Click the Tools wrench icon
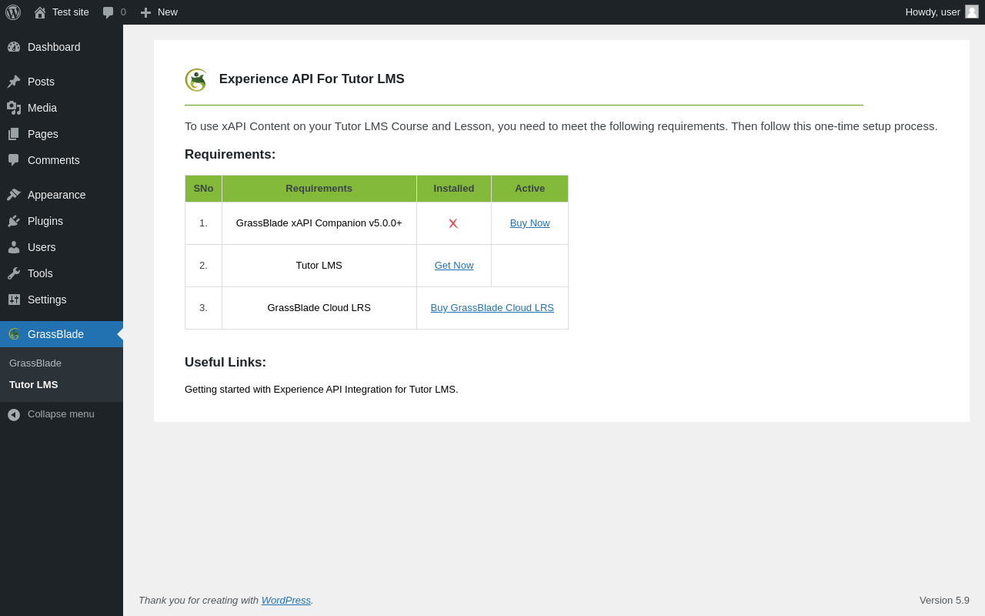Screen dimensions: 985x616 (14, 273)
